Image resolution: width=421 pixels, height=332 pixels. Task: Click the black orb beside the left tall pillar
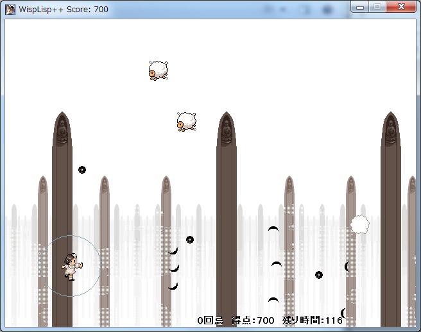click(82, 170)
